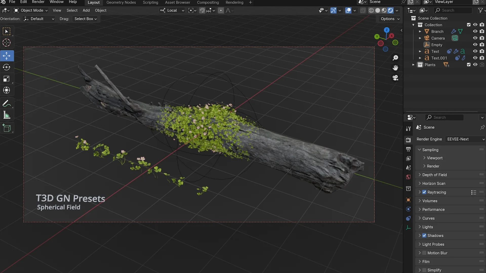Switch to the Geometry Nodes workspace tab
This screenshot has width=486, height=273.
pos(121,3)
